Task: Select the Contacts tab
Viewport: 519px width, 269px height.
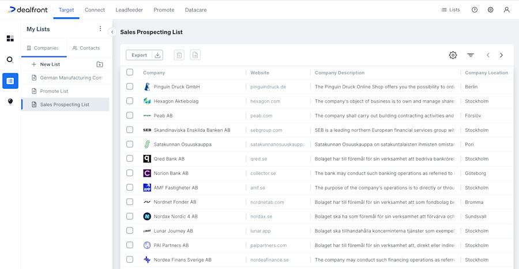Action: point(86,48)
